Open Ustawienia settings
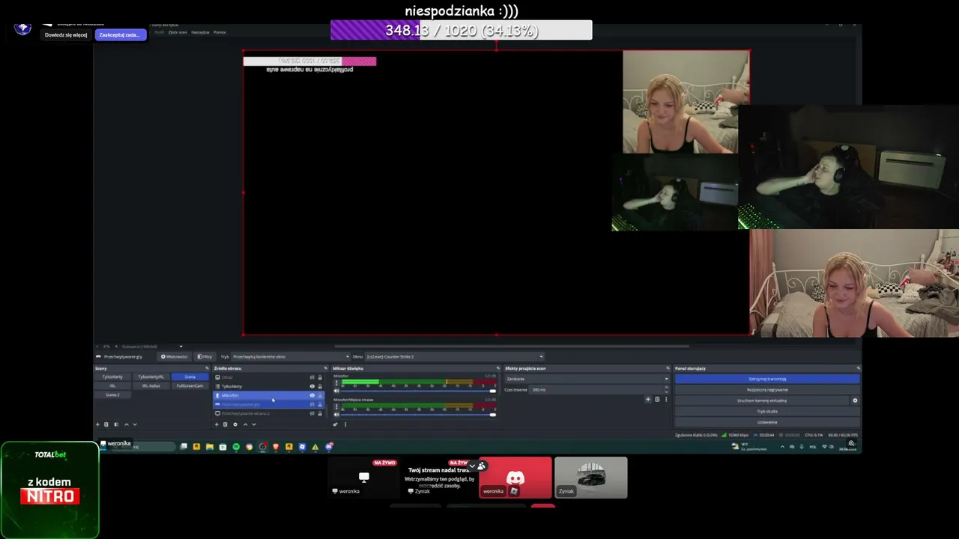This screenshot has height=539, width=959. (767, 422)
